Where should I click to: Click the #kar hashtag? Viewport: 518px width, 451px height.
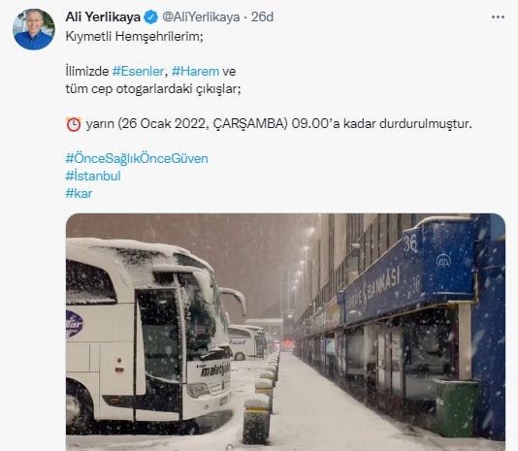click(x=79, y=193)
